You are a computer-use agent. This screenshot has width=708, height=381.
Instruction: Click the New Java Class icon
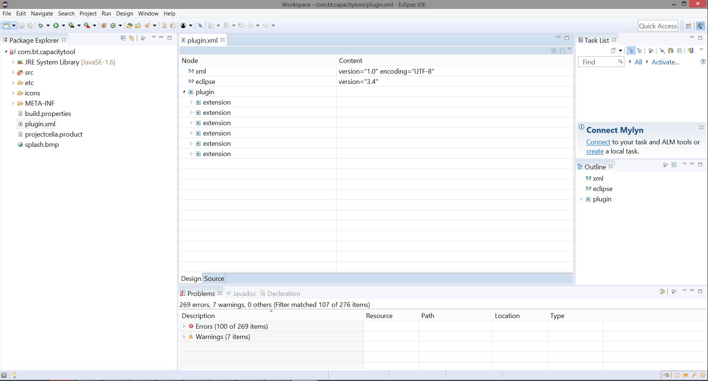pyautogui.click(x=113, y=25)
